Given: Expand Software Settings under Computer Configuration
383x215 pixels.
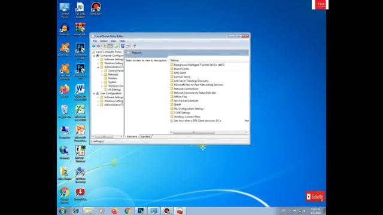Looking at the screenshot, I should (x=98, y=60).
